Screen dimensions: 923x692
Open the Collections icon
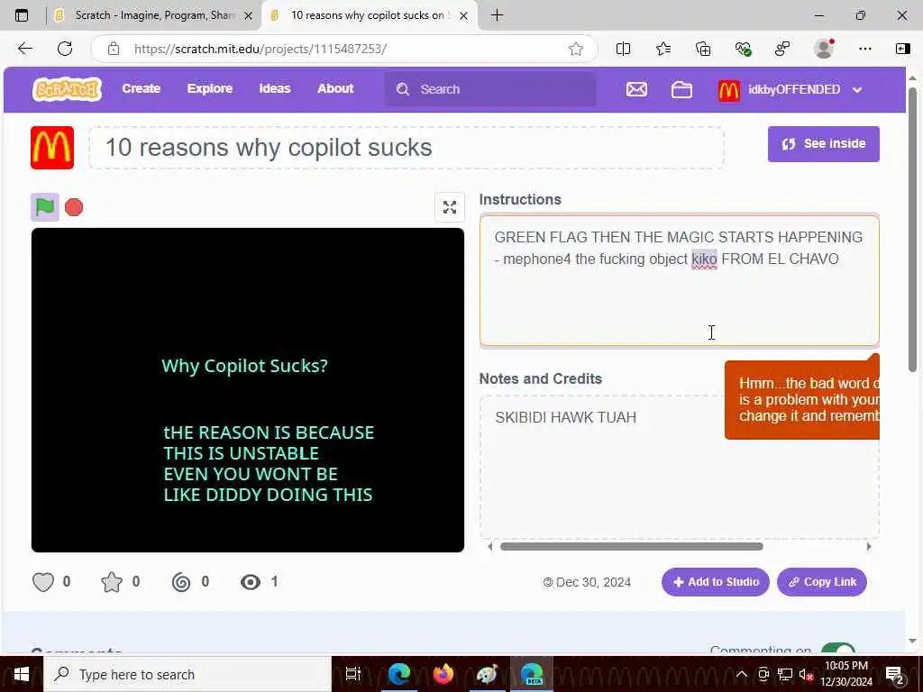[703, 49]
